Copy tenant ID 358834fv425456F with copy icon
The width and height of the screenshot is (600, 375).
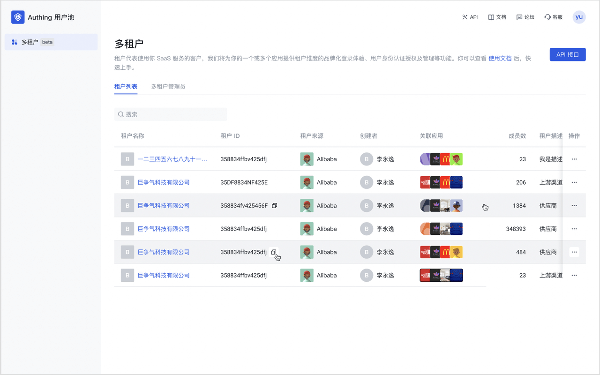[275, 206]
